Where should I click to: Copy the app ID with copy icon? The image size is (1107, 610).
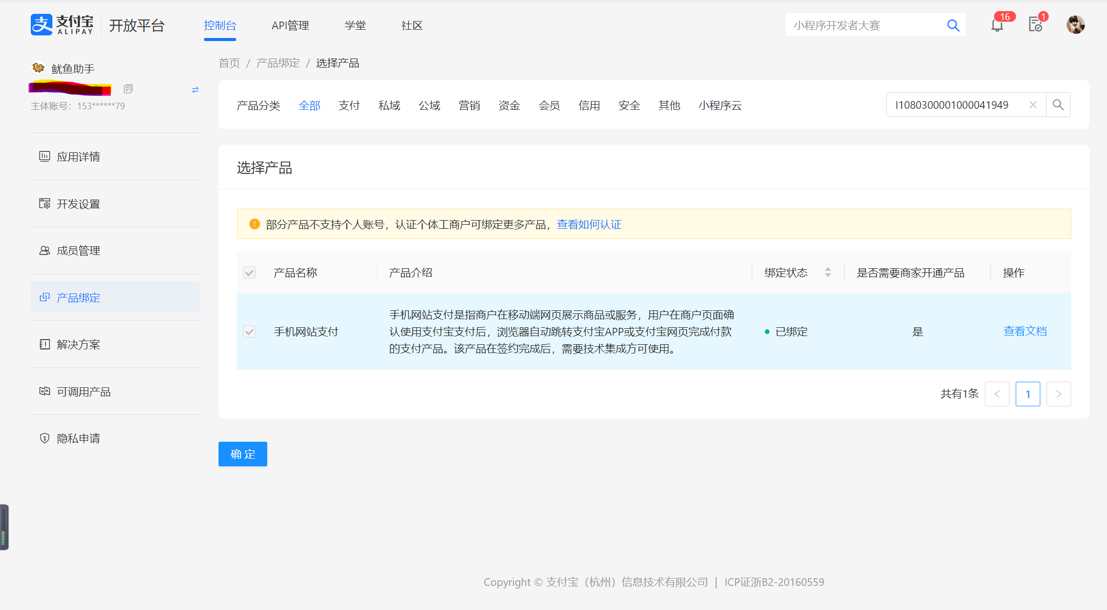coord(128,89)
